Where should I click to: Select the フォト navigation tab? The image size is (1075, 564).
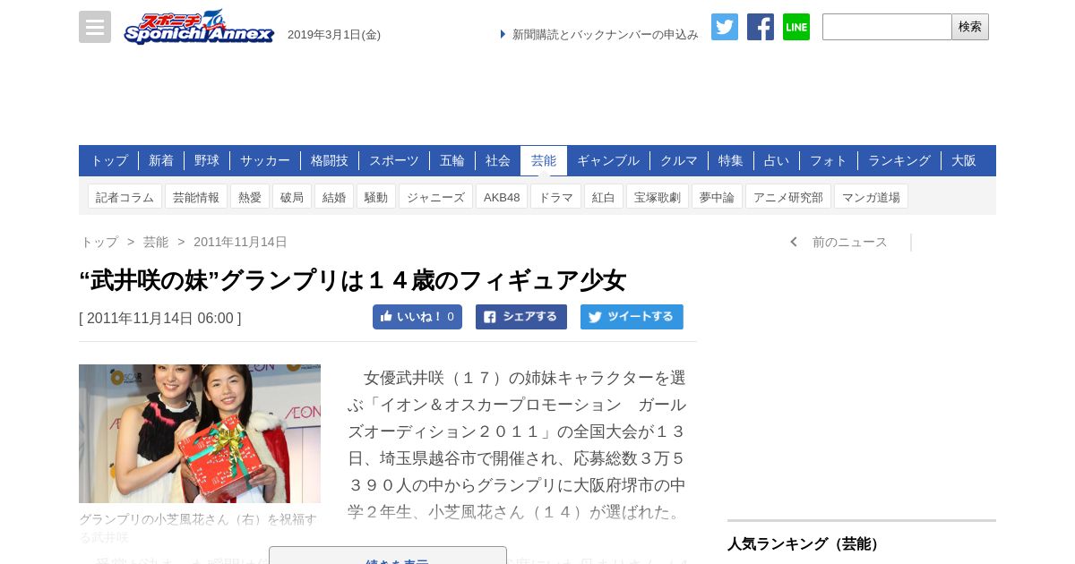pyautogui.click(x=829, y=160)
